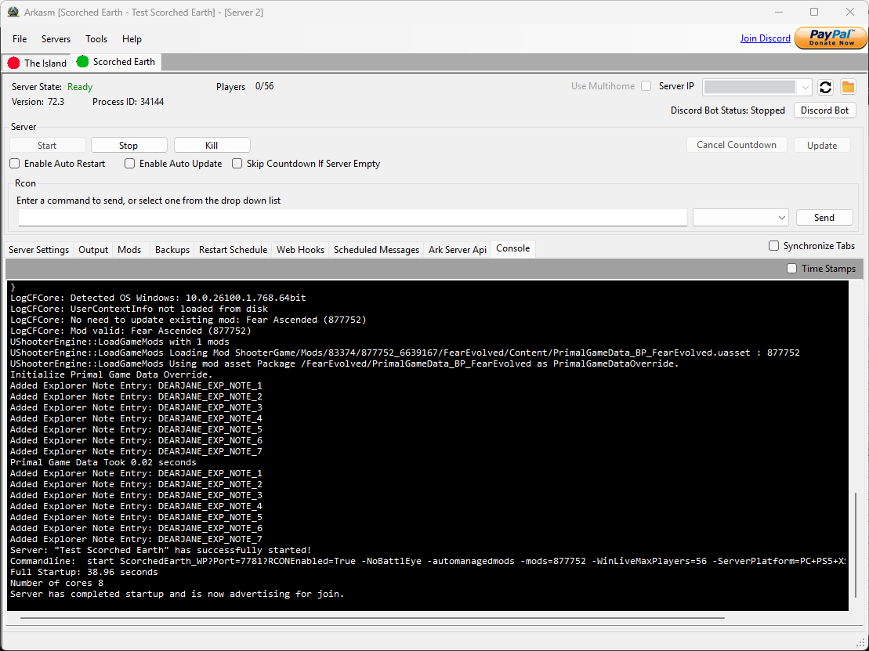Click 'Test Scorched Earth has successfully started' line
This screenshot has width=869, height=651.
click(161, 550)
